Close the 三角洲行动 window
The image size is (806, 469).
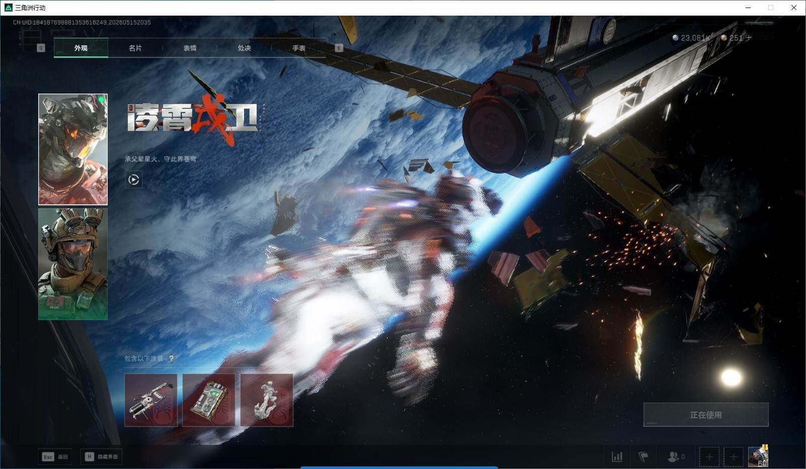tap(794, 8)
